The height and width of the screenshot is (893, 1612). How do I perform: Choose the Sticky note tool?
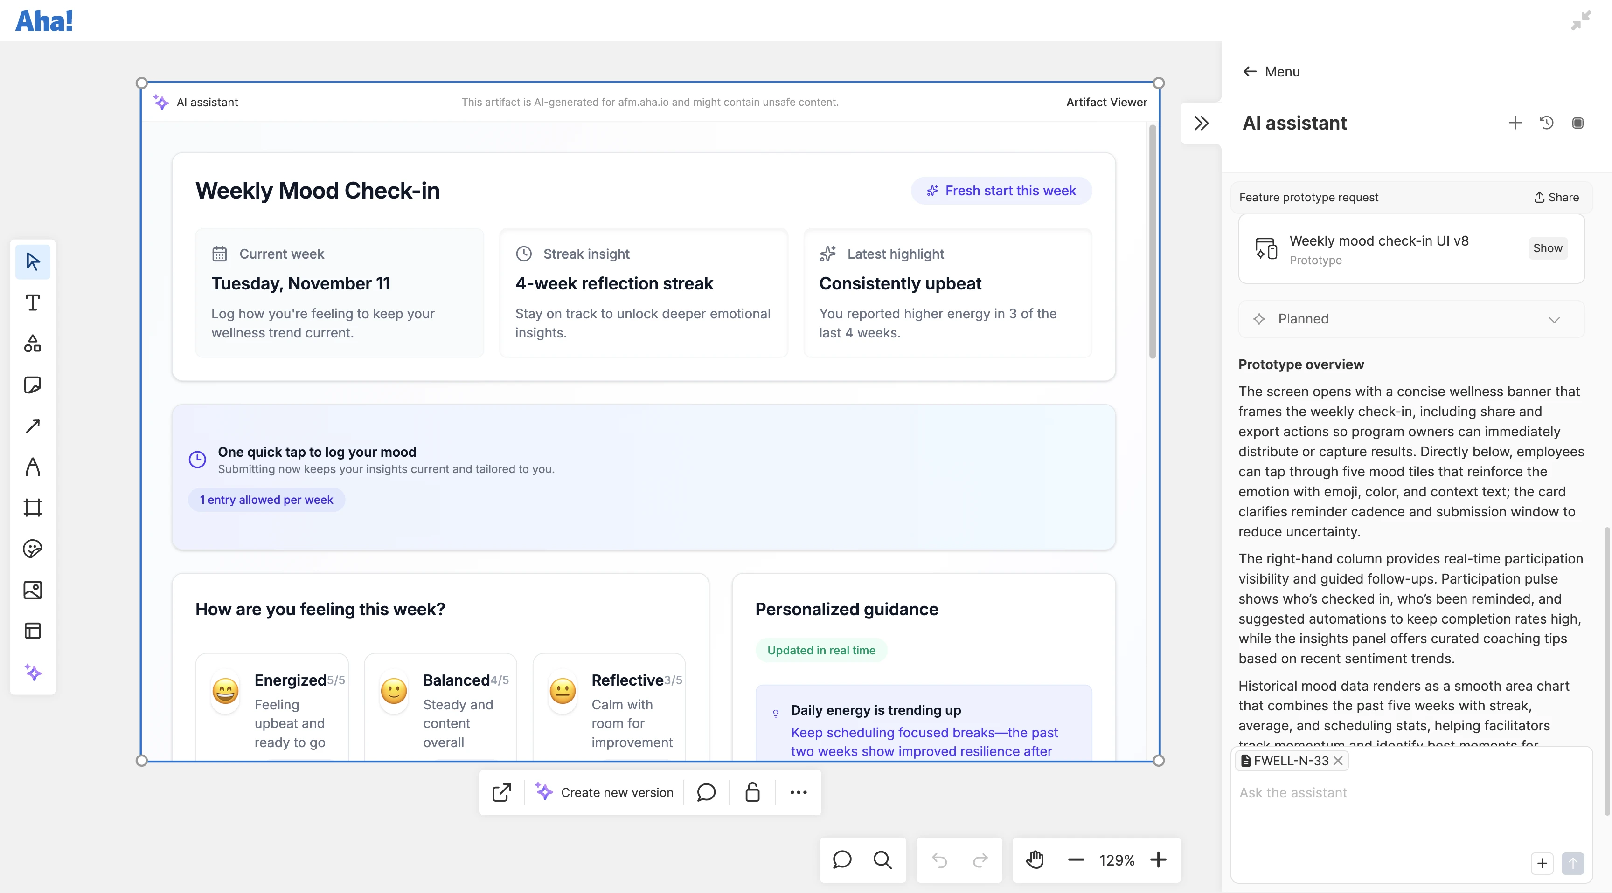coord(33,385)
